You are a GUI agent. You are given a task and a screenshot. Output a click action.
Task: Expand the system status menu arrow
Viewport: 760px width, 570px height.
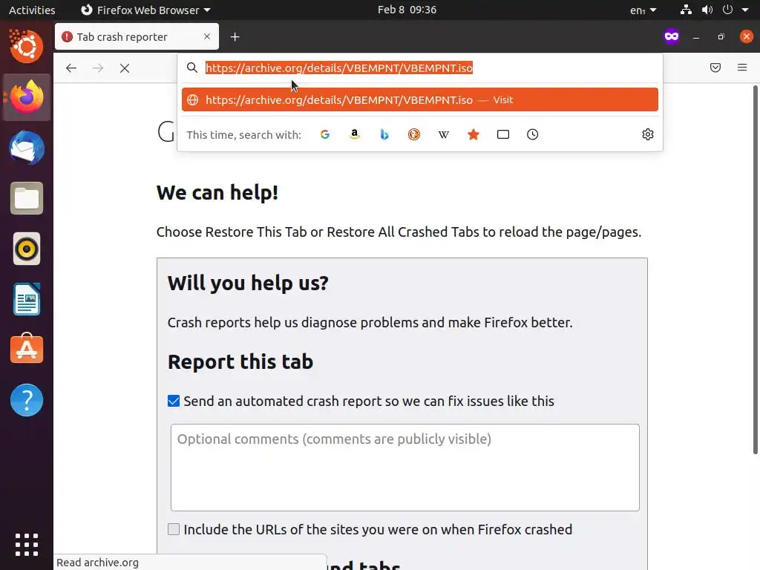745,10
